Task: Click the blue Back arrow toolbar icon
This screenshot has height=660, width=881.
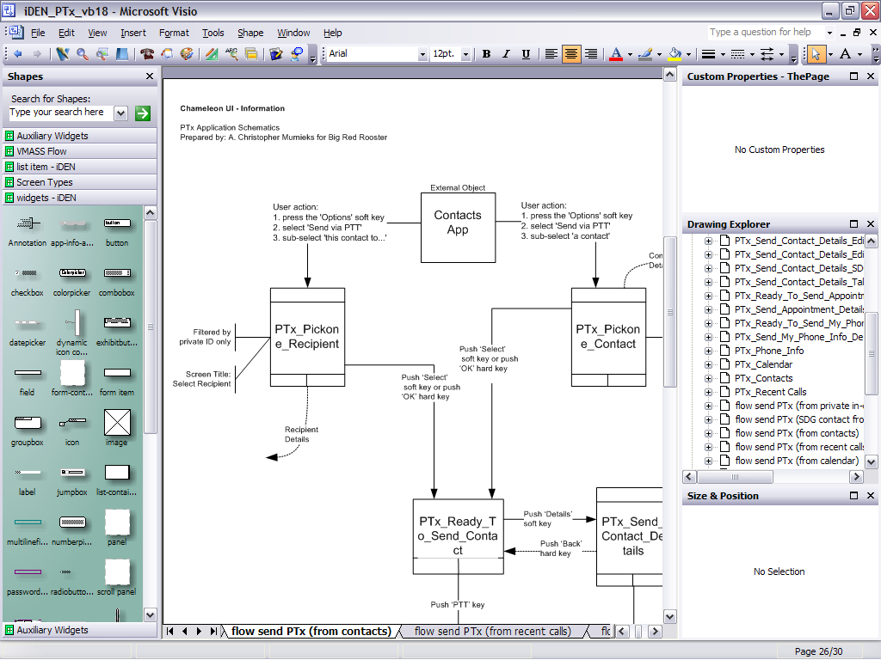Action: (x=18, y=54)
